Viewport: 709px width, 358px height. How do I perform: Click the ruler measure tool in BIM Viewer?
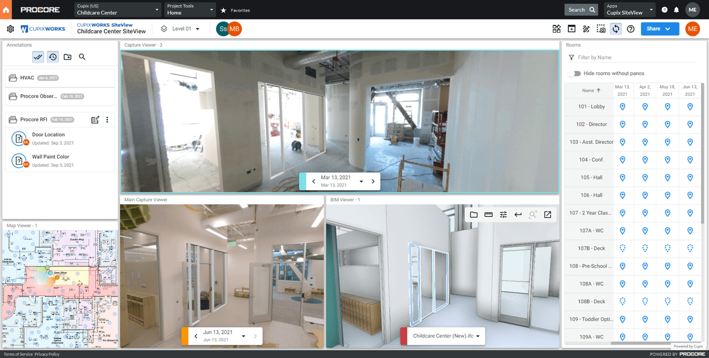(x=489, y=214)
